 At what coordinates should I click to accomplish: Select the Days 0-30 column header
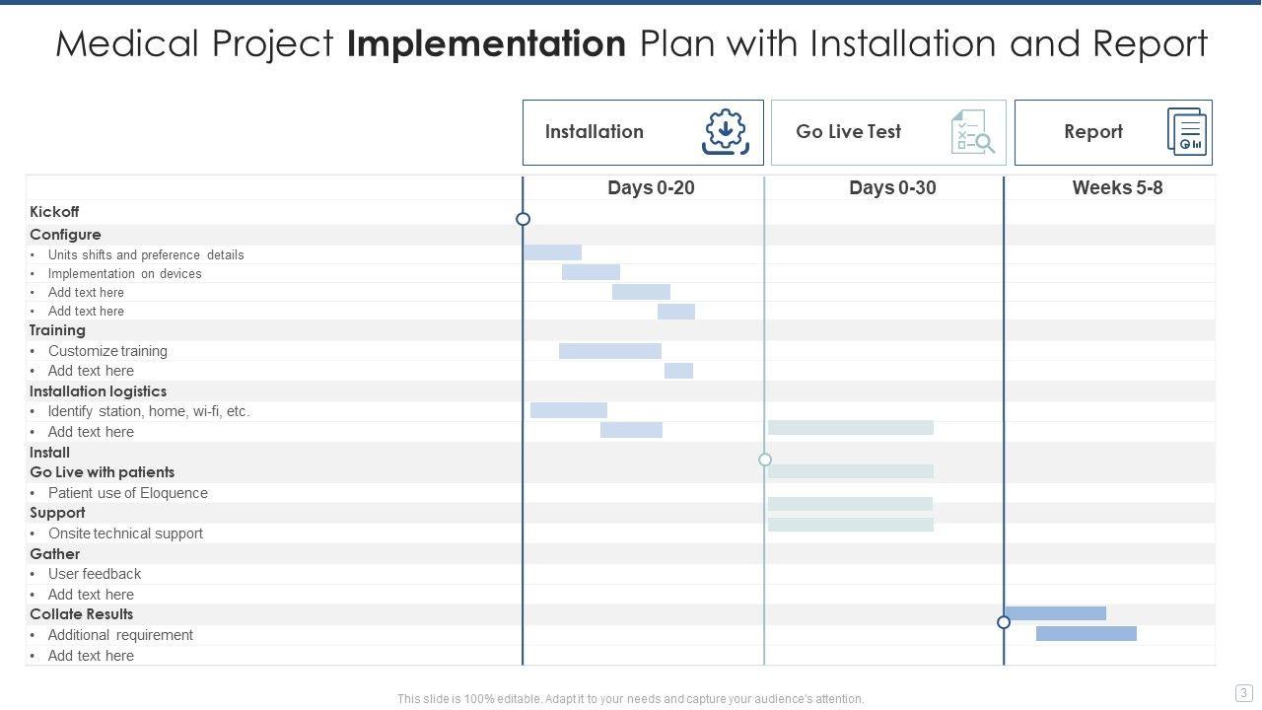coord(892,187)
